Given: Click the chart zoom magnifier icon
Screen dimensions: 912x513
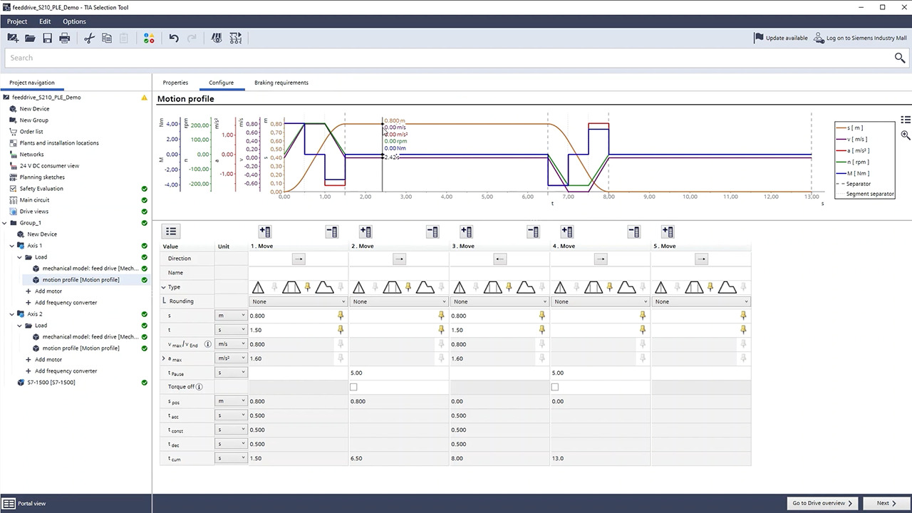Looking at the screenshot, I should pyautogui.click(x=905, y=135).
